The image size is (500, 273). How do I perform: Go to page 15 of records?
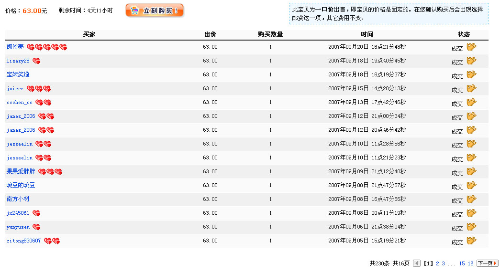462,263
